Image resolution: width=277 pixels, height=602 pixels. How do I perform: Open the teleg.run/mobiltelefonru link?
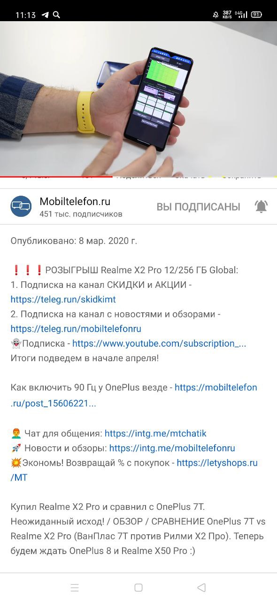[x=76, y=329]
